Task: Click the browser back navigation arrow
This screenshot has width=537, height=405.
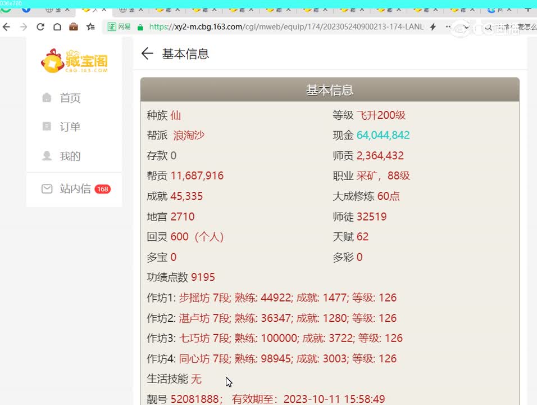Action: pos(7,27)
